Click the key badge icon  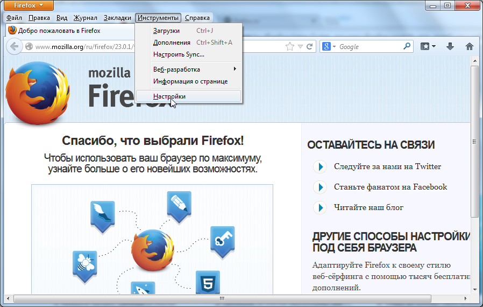tap(222, 242)
